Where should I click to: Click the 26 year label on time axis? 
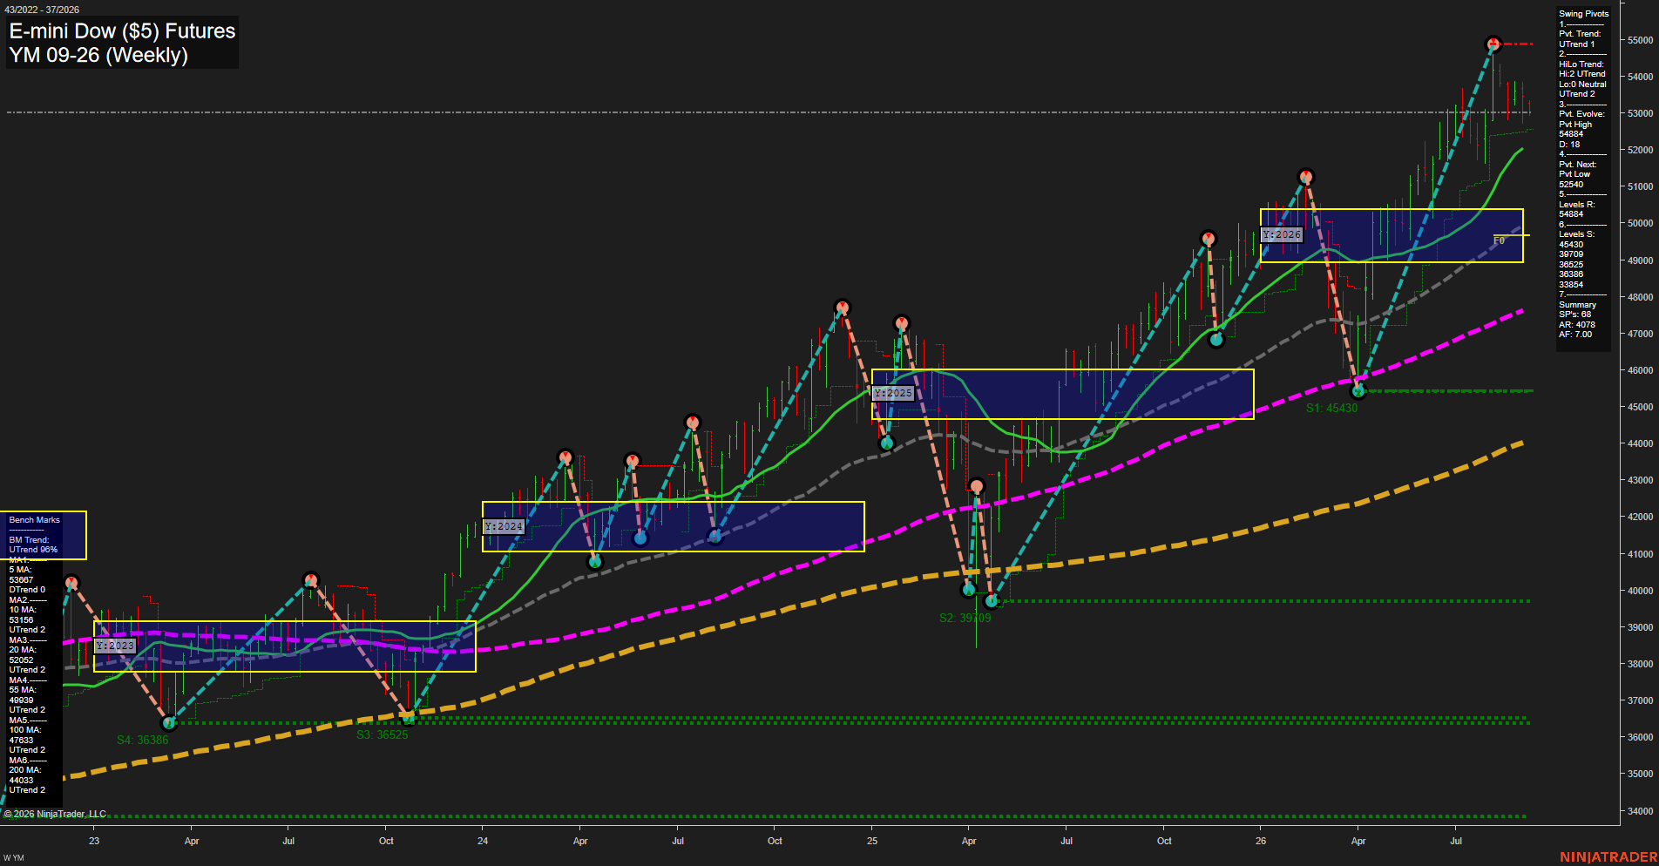tap(1261, 841)
